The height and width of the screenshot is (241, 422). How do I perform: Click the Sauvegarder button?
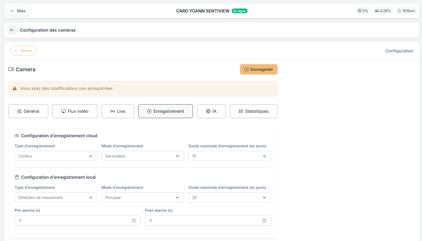click(259, 69)
